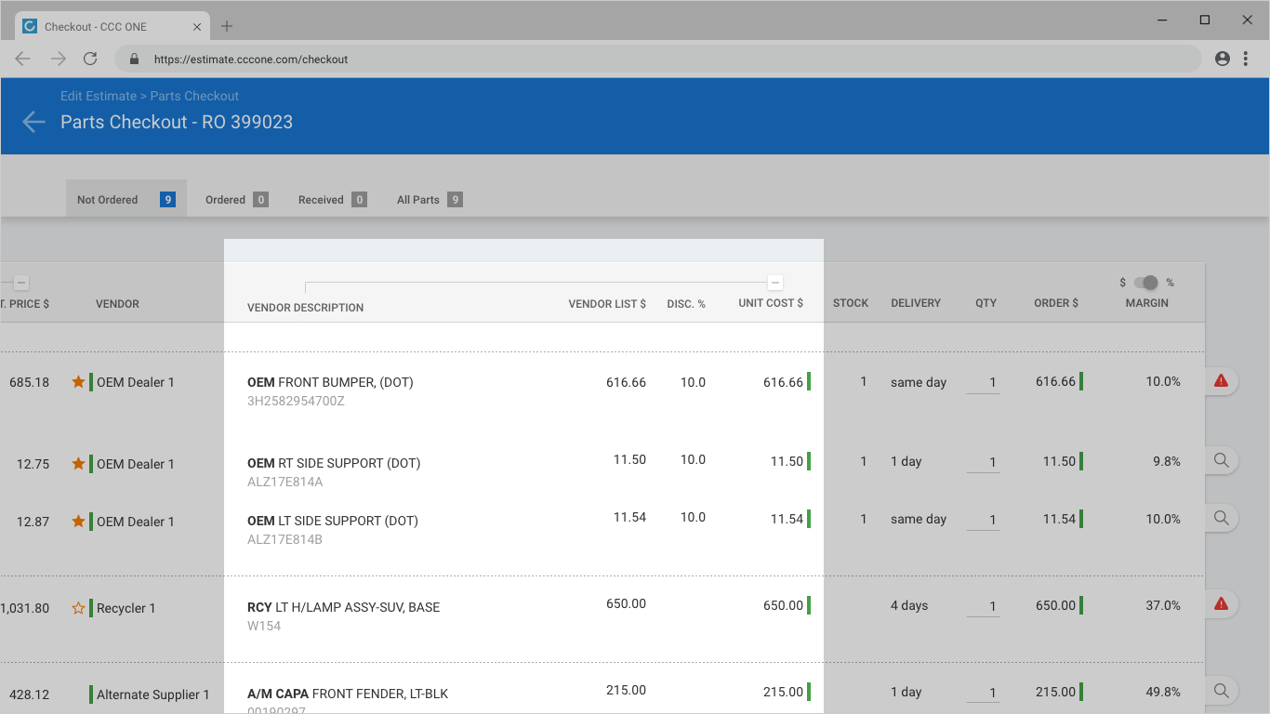This screenshot has height=714, width=1270.
Task: Click the 49.8% margin value
Action: pos(1163,692)
